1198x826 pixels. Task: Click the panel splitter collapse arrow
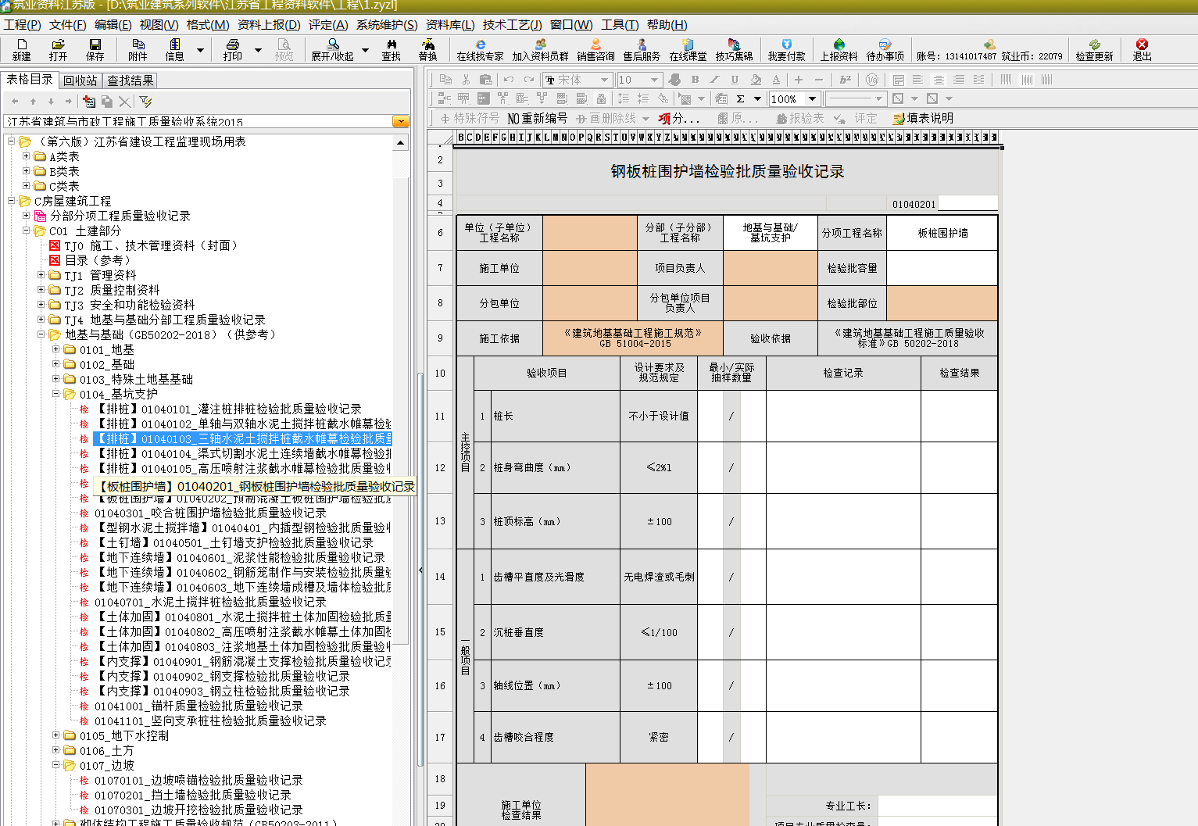(x=420, y=570)
